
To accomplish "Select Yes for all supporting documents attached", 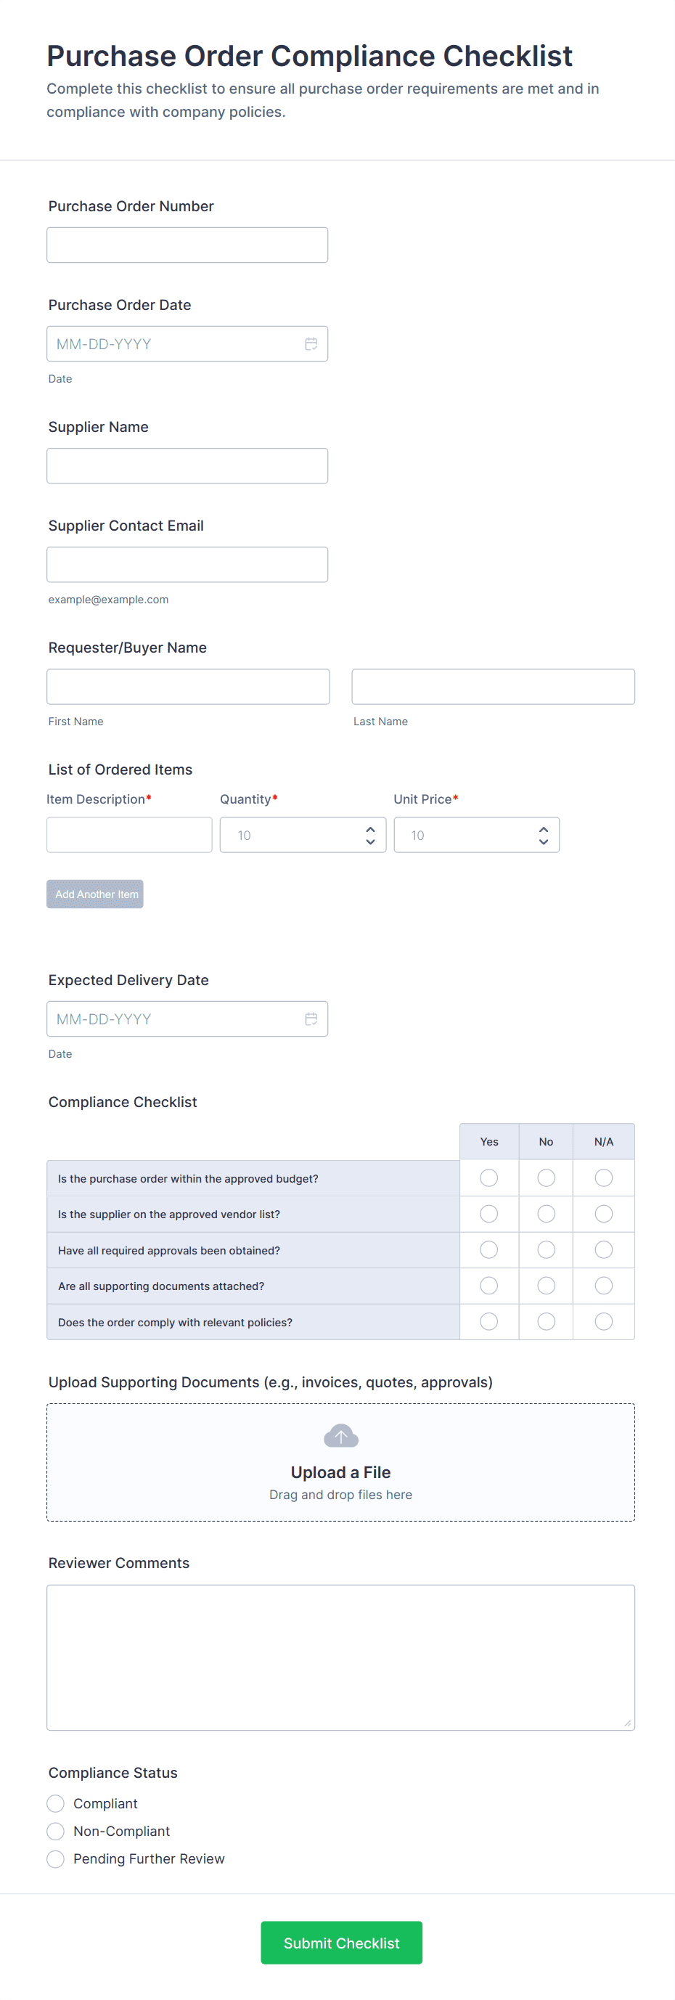I will 488,1286.
